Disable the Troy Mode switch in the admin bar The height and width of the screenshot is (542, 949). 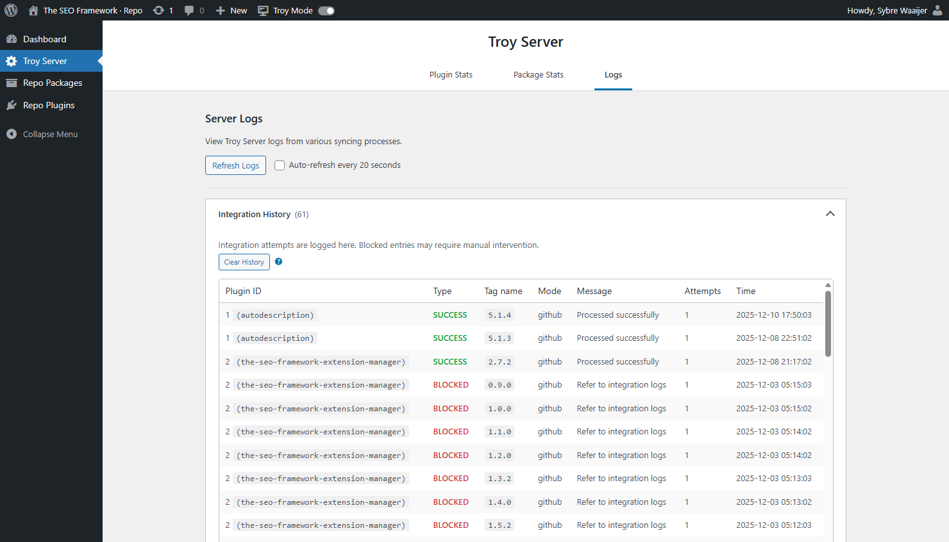point(326,10)
